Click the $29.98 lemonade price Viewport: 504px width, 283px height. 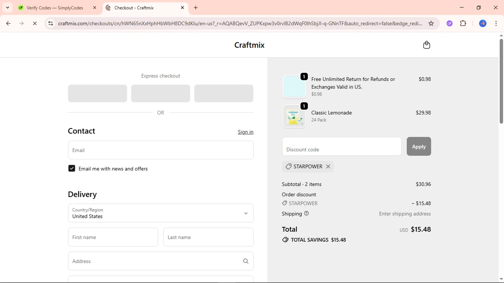pyautogui.click(x=423, y=113)
